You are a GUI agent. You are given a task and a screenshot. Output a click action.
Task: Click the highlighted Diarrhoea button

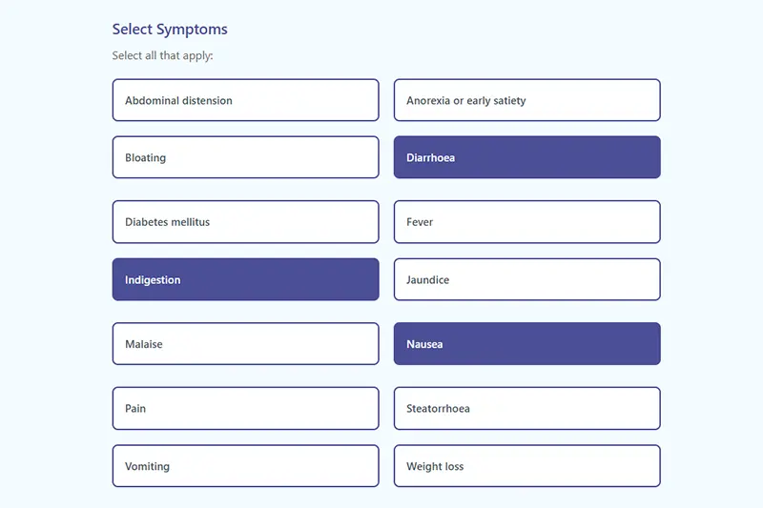coord(526,157)
